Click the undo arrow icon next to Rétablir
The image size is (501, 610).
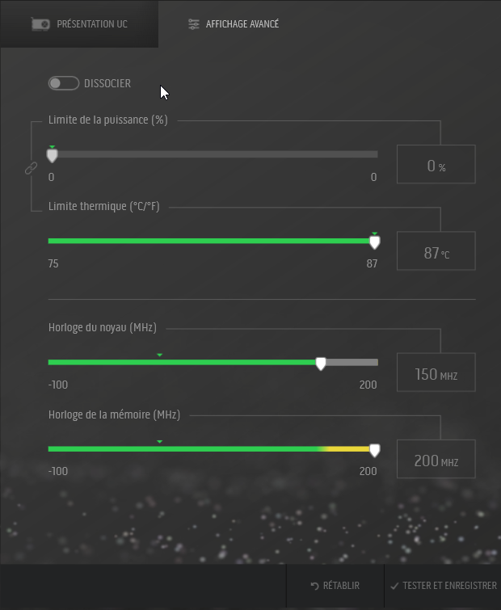tap(315, 586)
